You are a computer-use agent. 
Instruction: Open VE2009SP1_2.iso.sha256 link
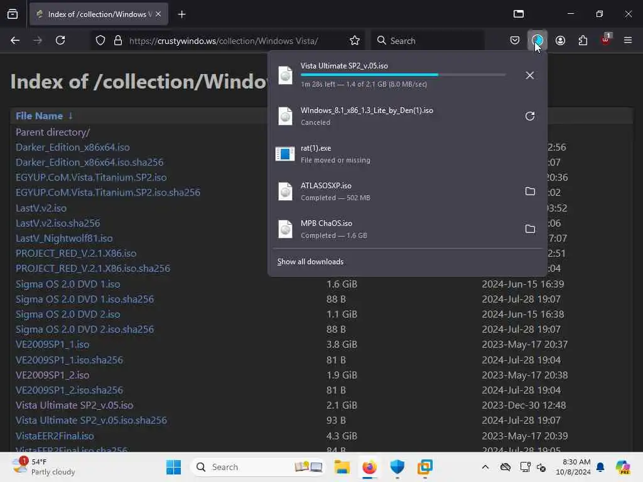(69, 390)
